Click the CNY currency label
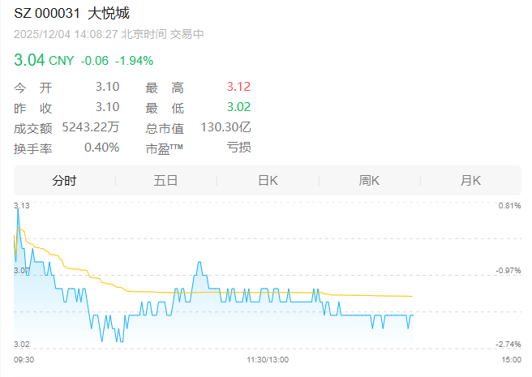Viewport: 532px width, 377px height. click(x=62, y=61)
